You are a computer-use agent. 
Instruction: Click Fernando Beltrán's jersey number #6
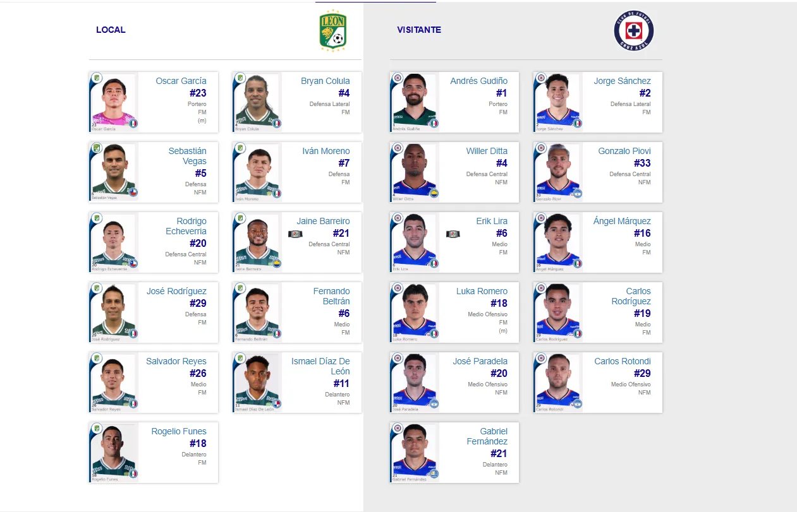pyautogui.click(x=345, y=313)
